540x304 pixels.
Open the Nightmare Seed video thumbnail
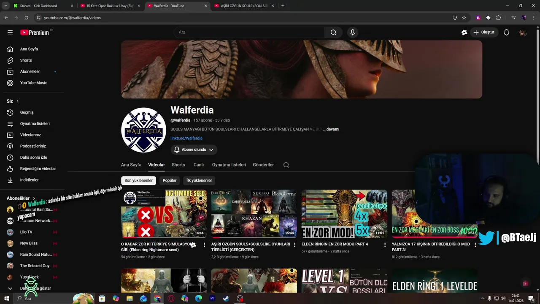164,214
